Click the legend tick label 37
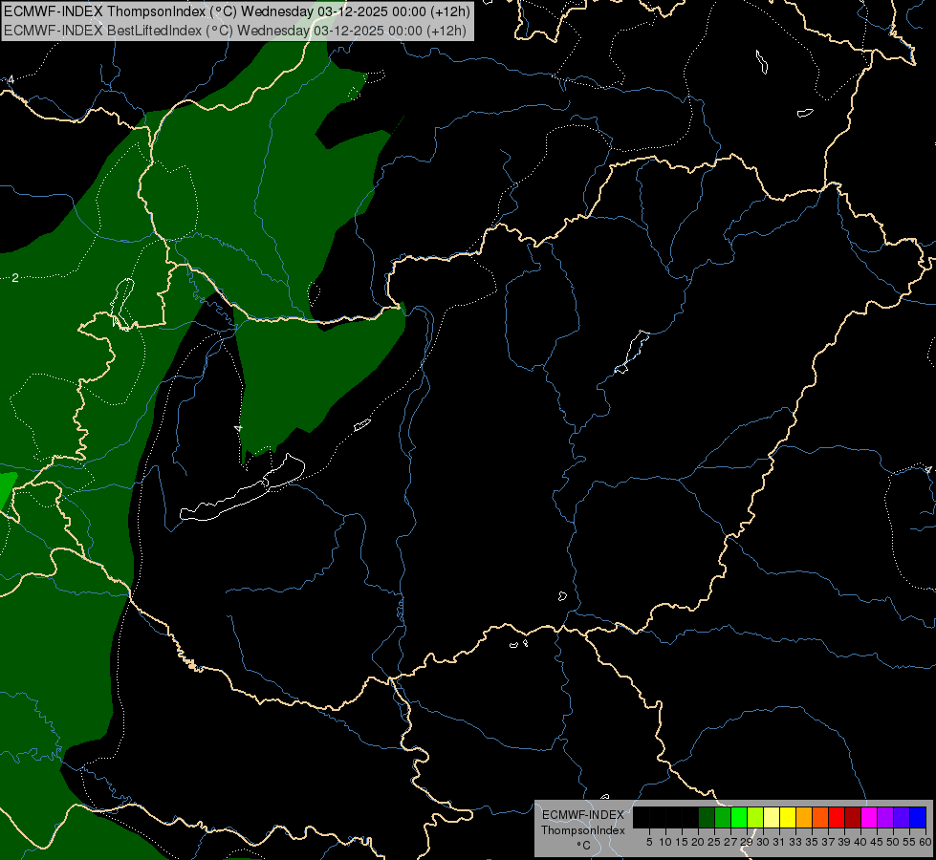936x860 pixels. 828,842
